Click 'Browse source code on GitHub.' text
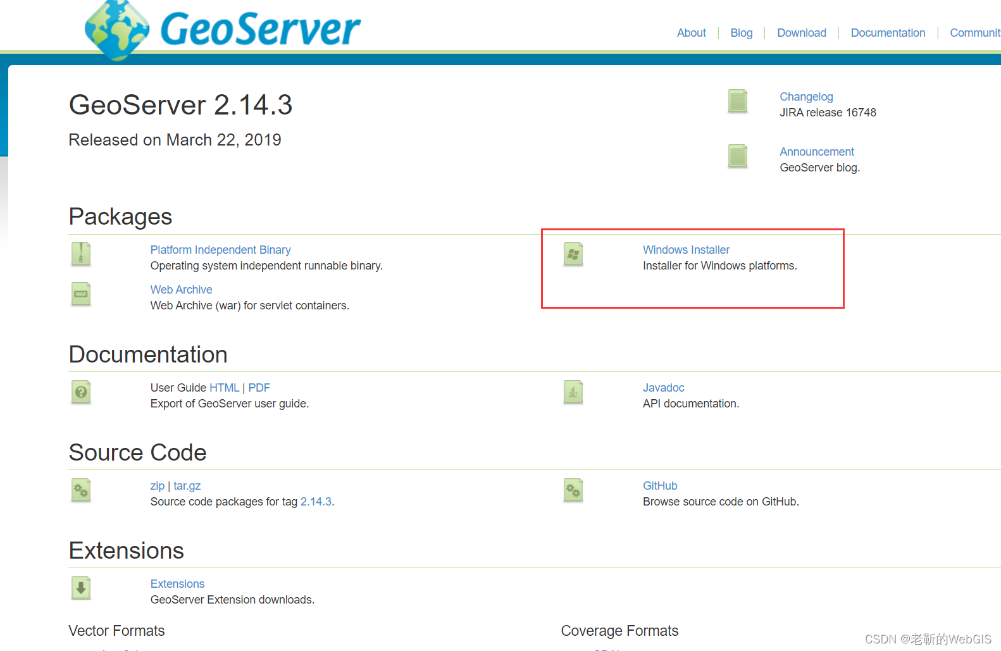This screenshot has height=651, width=1001. 721,502
